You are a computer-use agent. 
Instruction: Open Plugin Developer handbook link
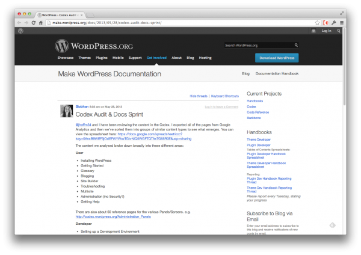click(x=259, y=145)
